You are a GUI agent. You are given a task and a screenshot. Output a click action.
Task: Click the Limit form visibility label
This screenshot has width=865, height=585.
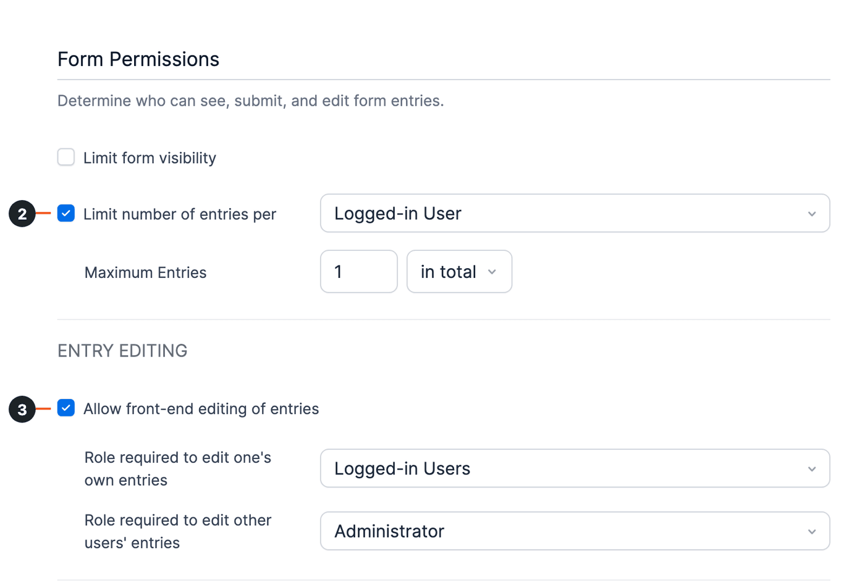click(150, 158)
